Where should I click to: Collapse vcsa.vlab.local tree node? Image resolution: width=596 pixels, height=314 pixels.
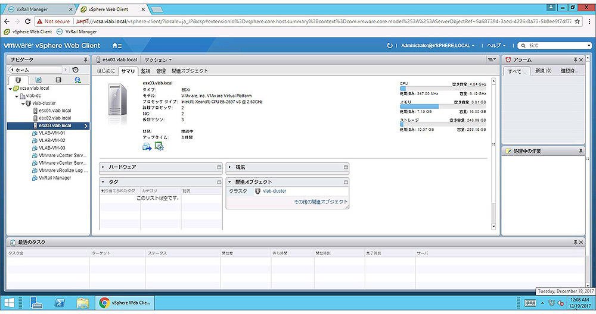coord(10,89)
